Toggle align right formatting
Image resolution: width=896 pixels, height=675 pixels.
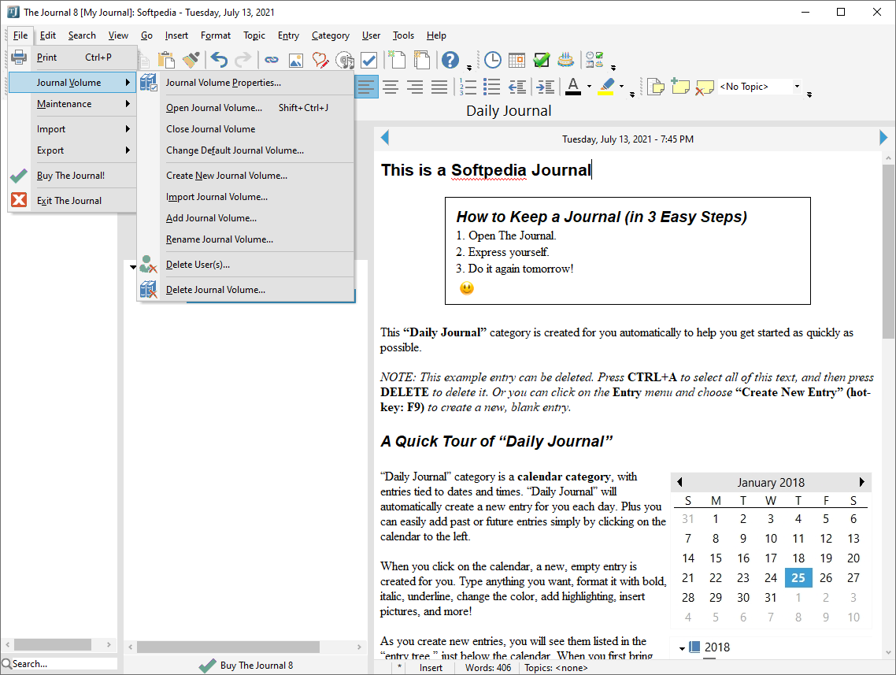click(x=415, y=87)
